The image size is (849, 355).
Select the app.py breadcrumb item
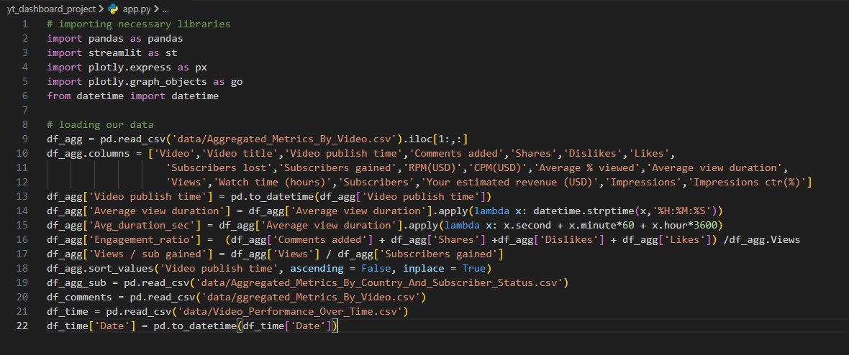(135, 9)
